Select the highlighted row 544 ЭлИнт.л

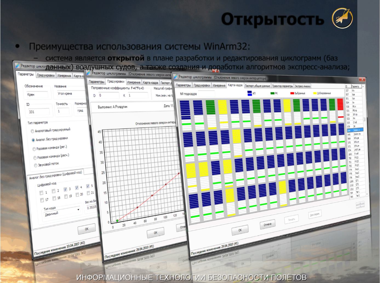355,130
